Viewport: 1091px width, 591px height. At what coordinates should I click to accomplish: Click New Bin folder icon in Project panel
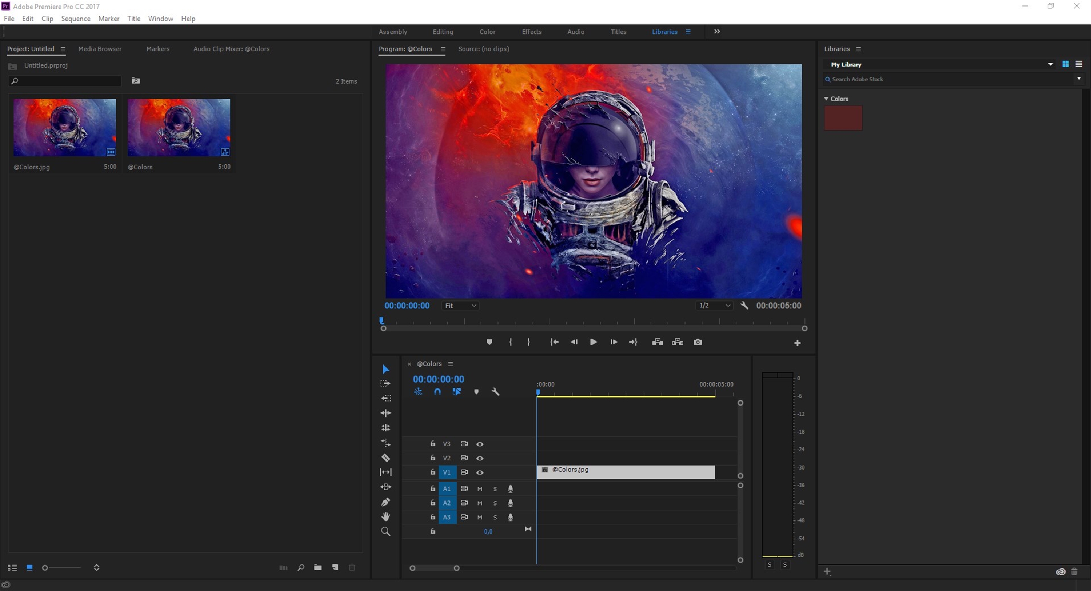coord(317,567)
